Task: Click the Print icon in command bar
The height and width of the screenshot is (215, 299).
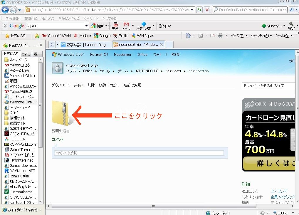Action: coord(221,36)
